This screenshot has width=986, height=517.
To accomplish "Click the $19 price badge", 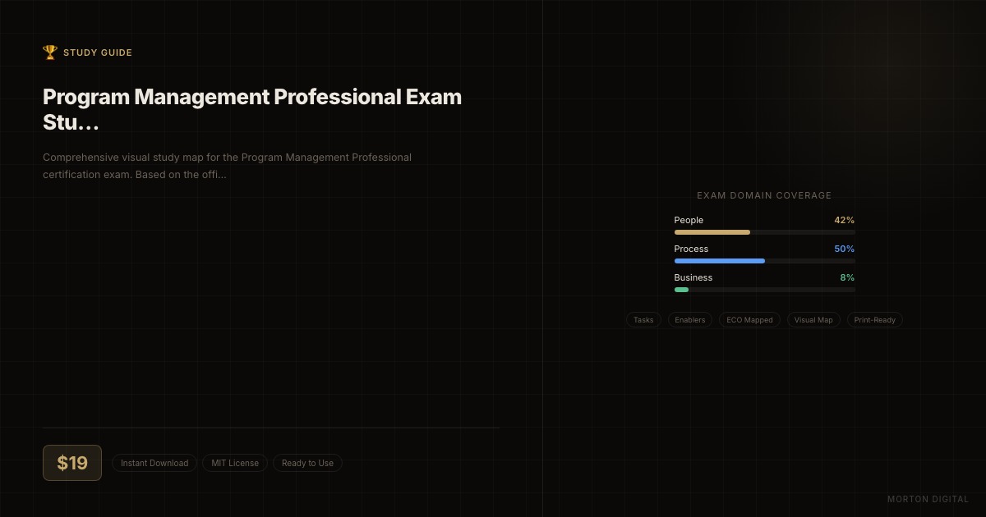I will tap(72, 463).
